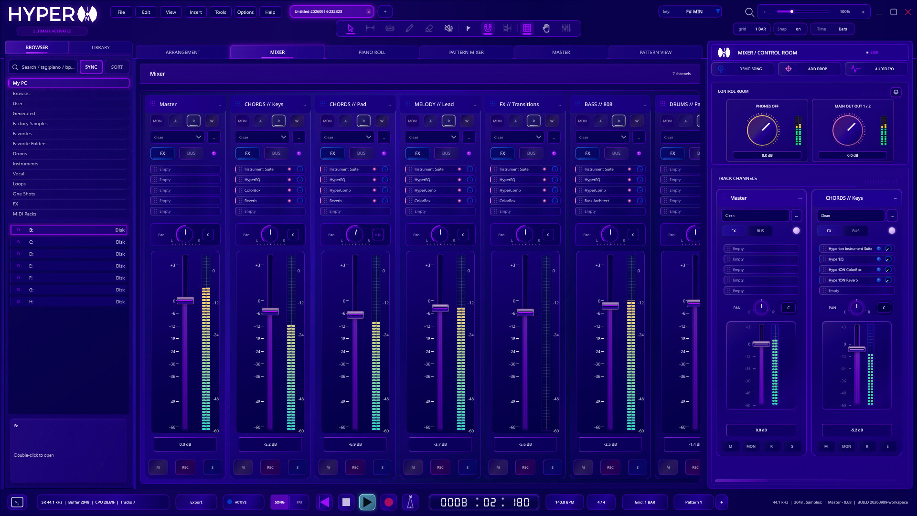Screen dimensions: 917x516
Task: Select the mute speaker tool
Action: coord(448,29)
